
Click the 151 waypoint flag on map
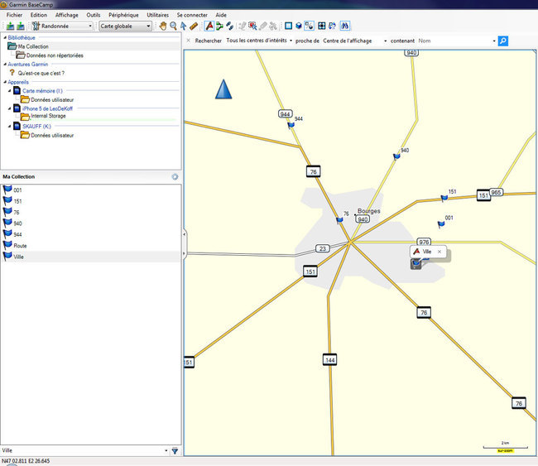(444, 198)
